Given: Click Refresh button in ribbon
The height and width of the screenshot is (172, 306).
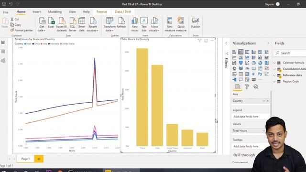Looking at the screenshot, I should 121,23.
